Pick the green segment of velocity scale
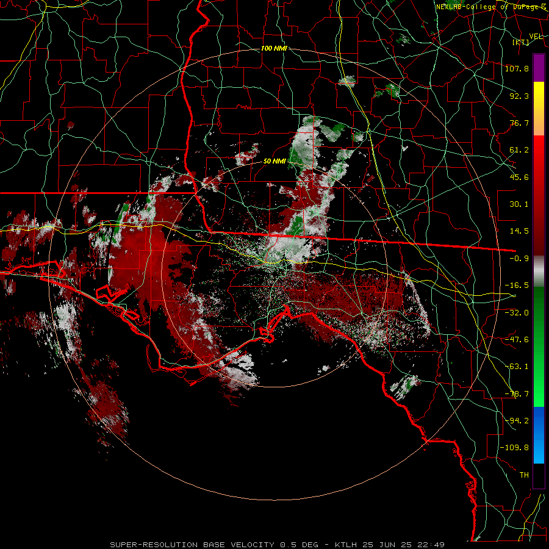The image size is (549, 549). (539, 346)
